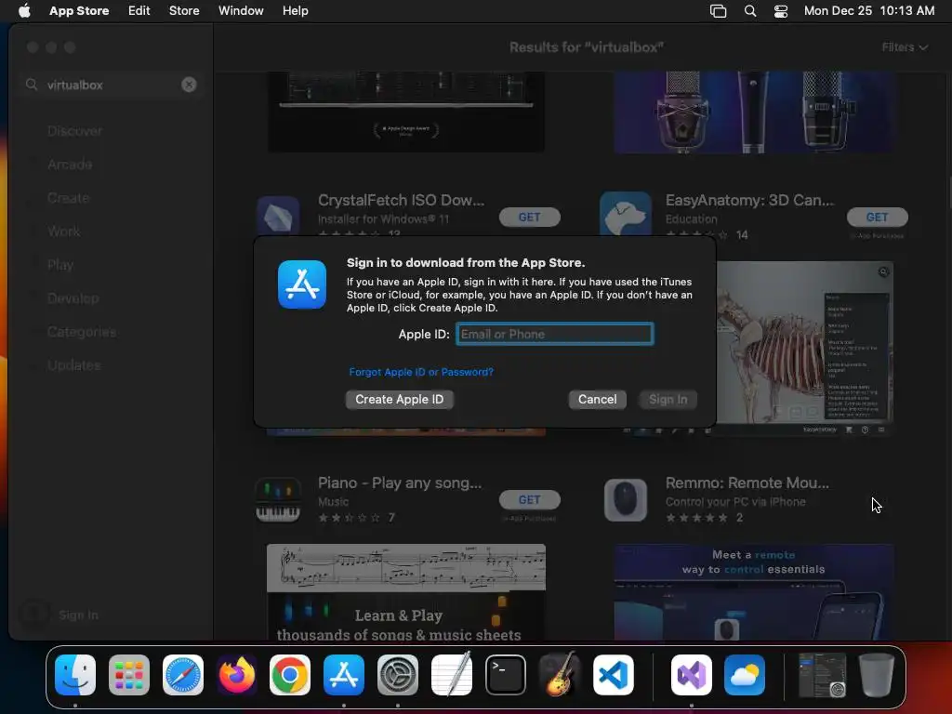Click the date and time in the menu bar

tap(869, 11)
